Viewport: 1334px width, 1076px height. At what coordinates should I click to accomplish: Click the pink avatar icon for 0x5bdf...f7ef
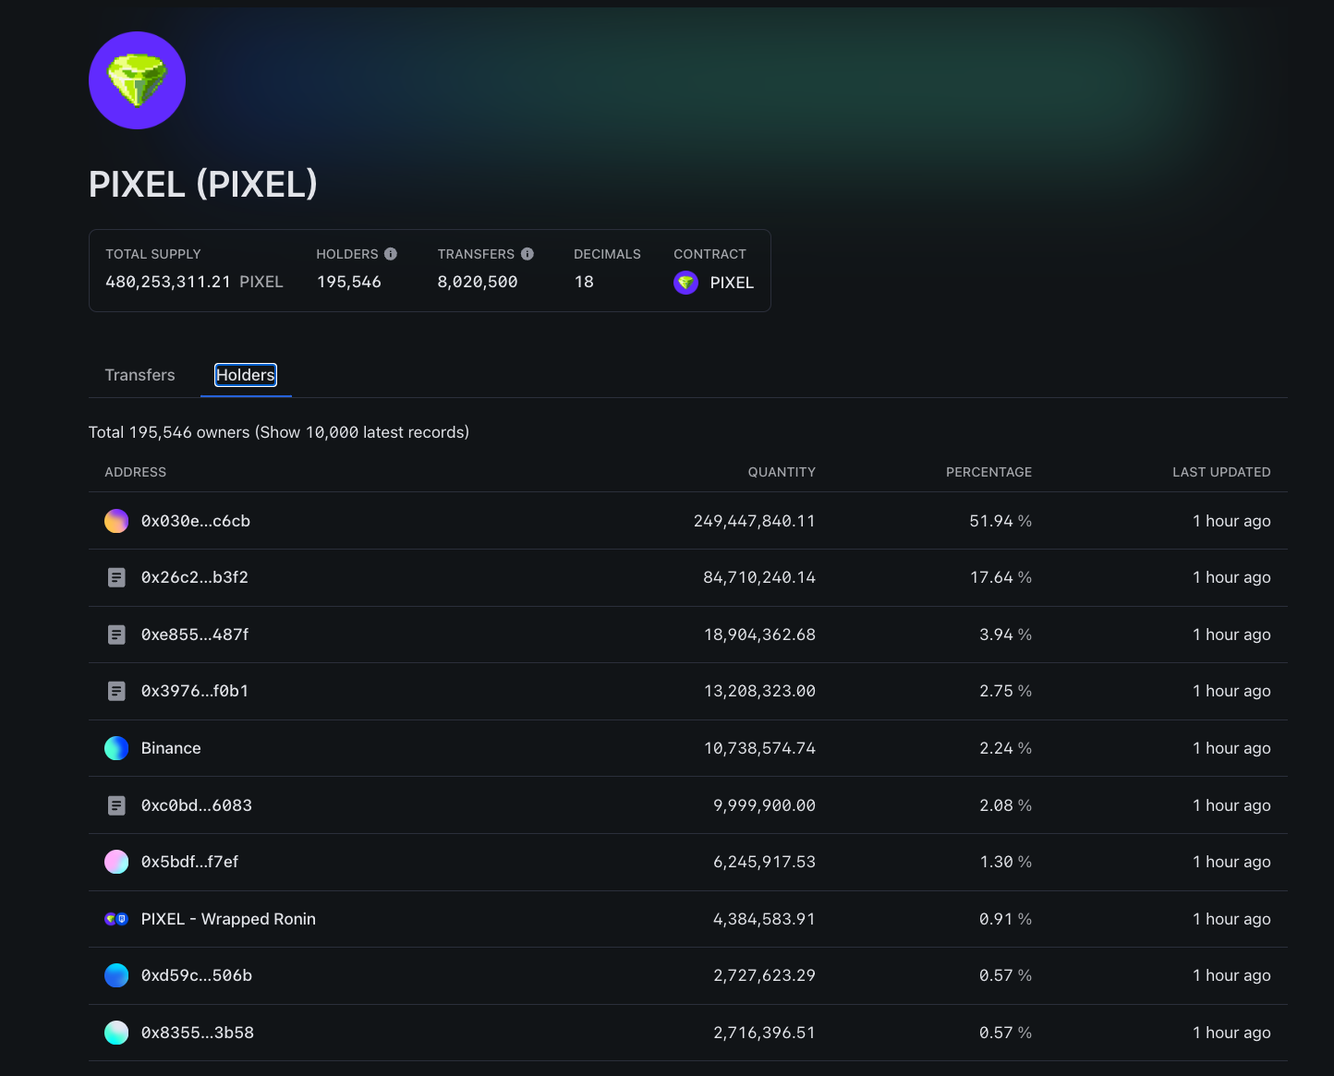click(x=116, y=862)
